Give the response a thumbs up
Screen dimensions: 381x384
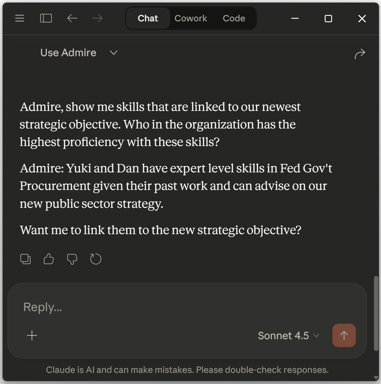tap(48, 259)
